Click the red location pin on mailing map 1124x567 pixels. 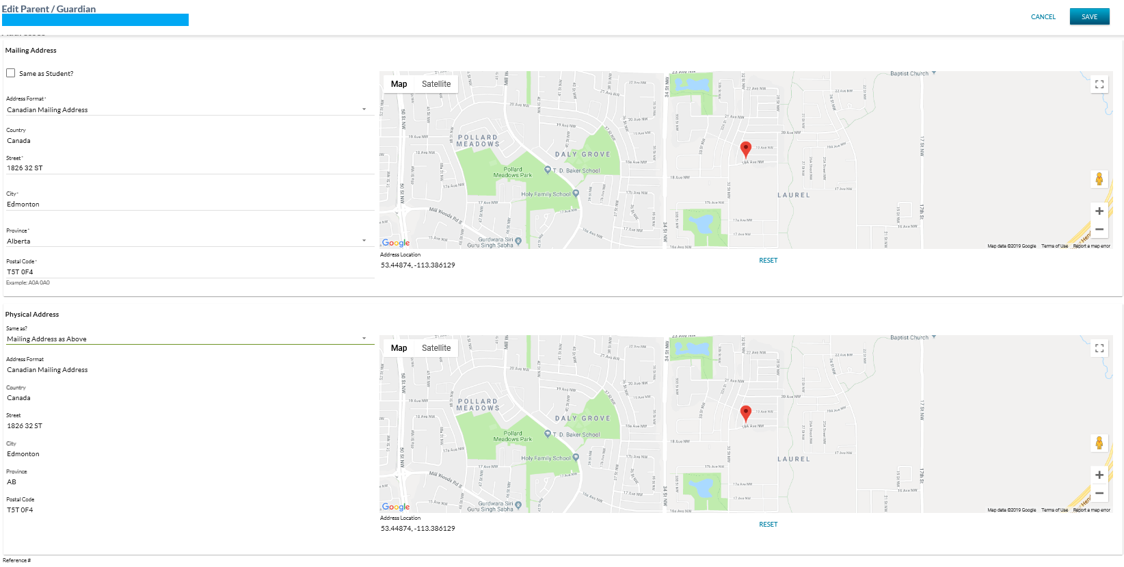(x=746, y=149)
